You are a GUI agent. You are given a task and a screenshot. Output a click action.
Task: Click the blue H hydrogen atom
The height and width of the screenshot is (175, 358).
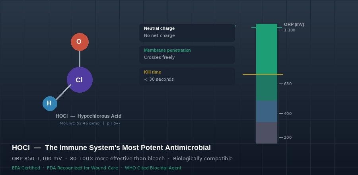50,103
